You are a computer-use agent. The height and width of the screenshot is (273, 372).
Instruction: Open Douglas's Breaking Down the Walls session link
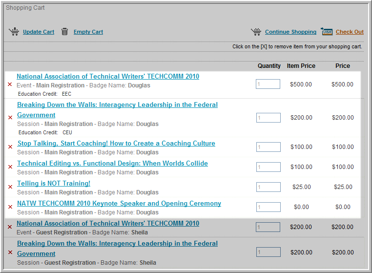(x=117, y=110)
